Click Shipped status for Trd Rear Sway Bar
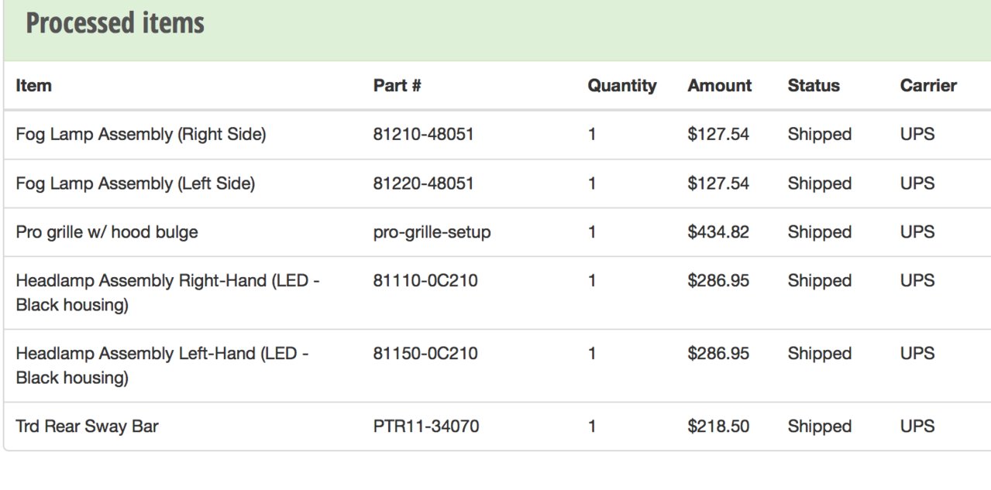 point(819,426)
